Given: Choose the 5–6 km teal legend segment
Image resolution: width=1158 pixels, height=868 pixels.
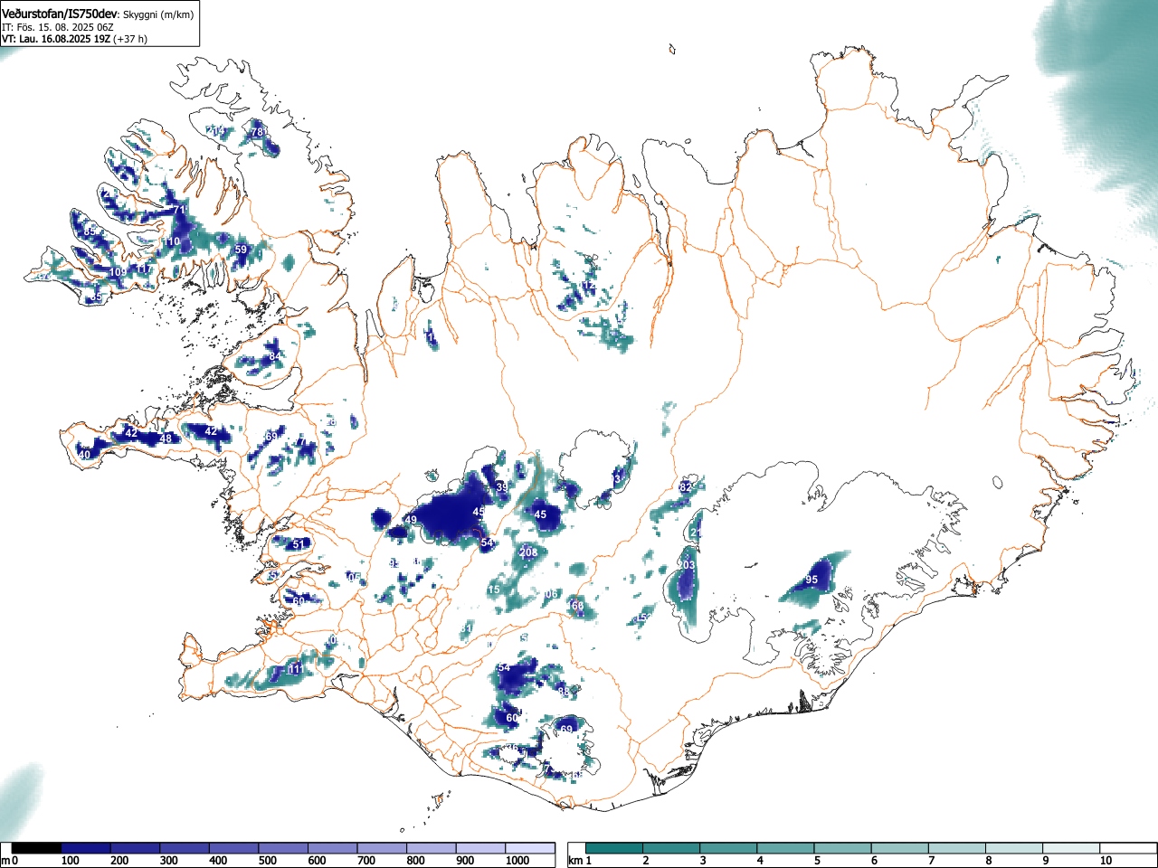Looking at the screenshot, I should click(x=844, y=848).
